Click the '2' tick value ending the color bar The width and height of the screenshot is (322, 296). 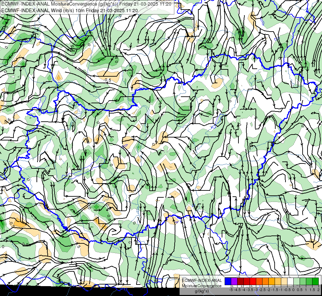(x=318, y=290)
